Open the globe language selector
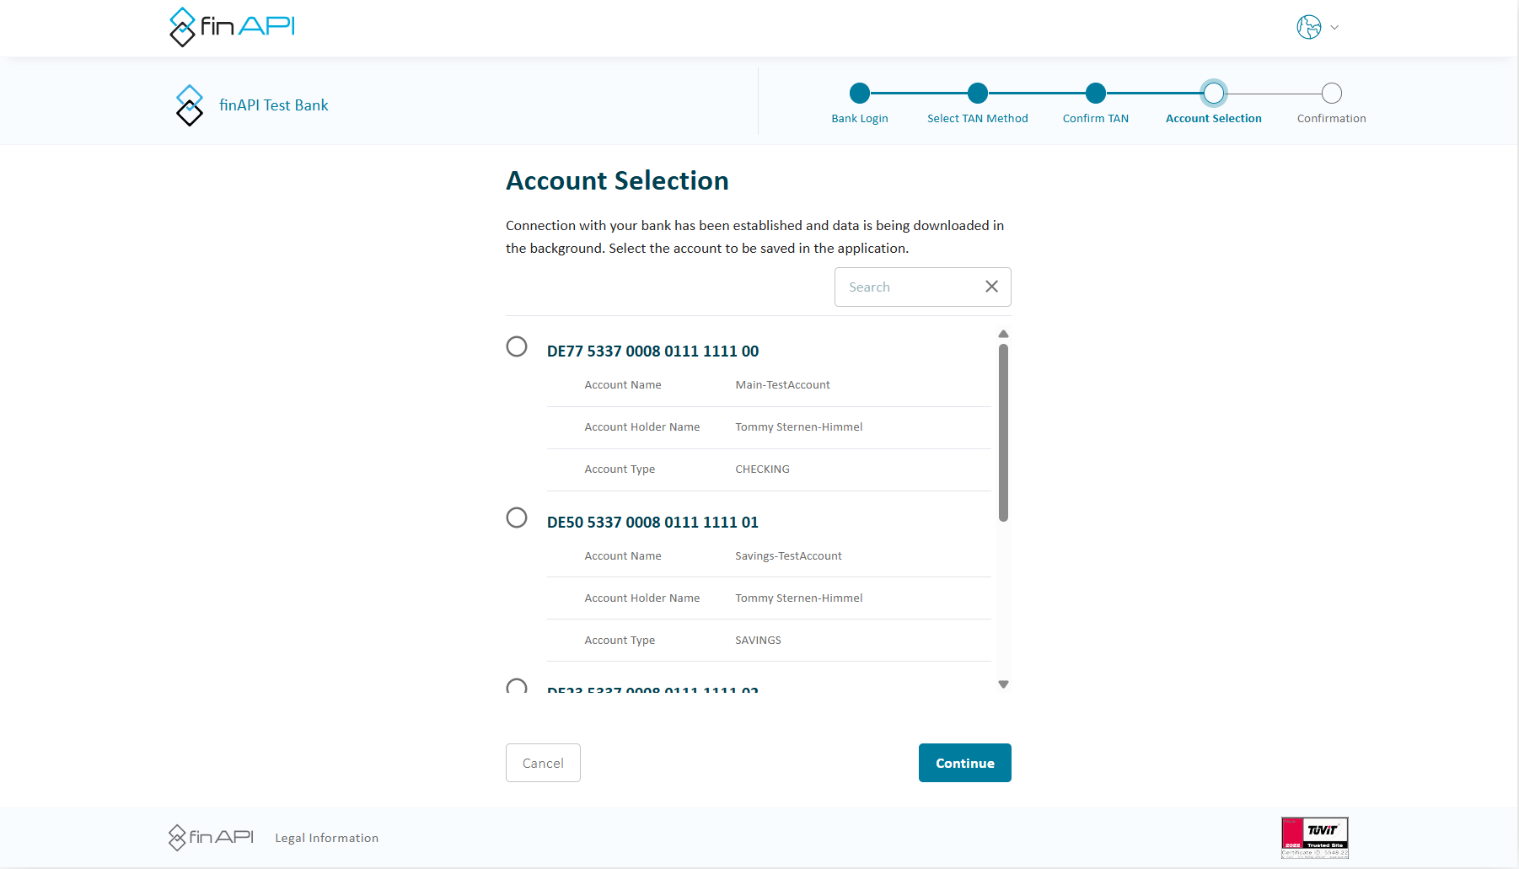Image resolution: width=1519 pixels, height=869 pixels. 1308,27
